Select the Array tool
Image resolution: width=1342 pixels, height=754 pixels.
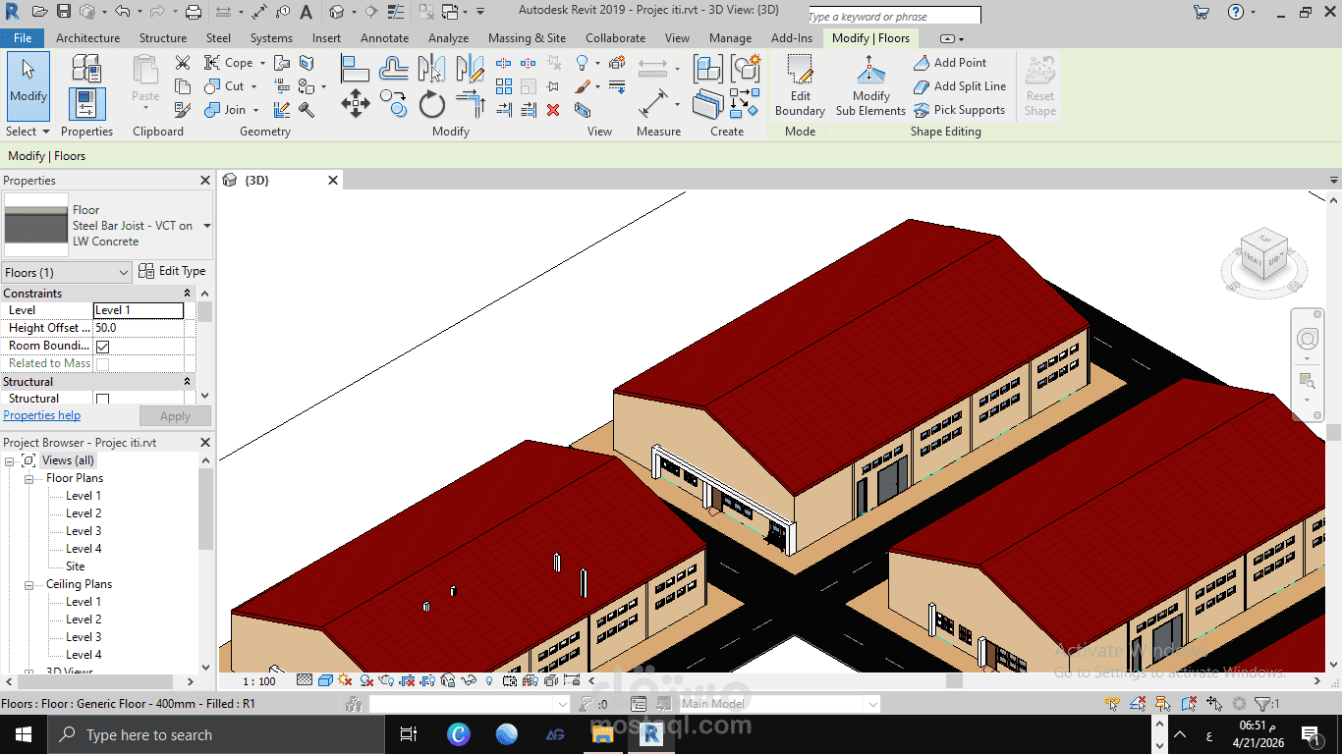(504, 86)
